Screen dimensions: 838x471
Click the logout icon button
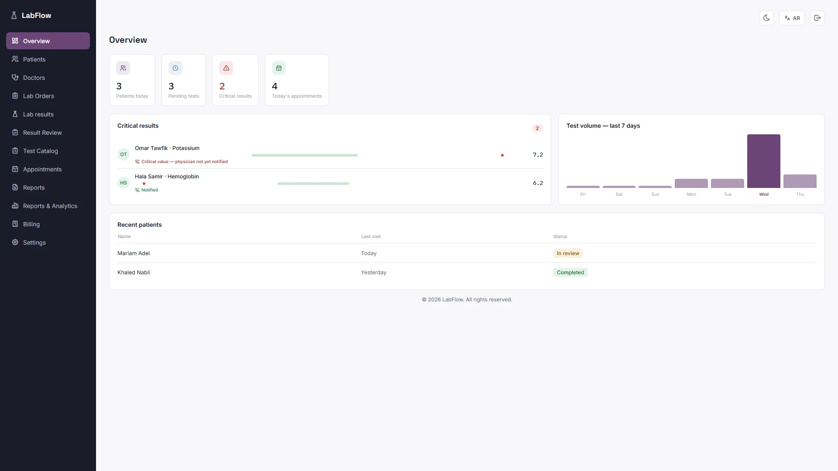tap(817, 18)
